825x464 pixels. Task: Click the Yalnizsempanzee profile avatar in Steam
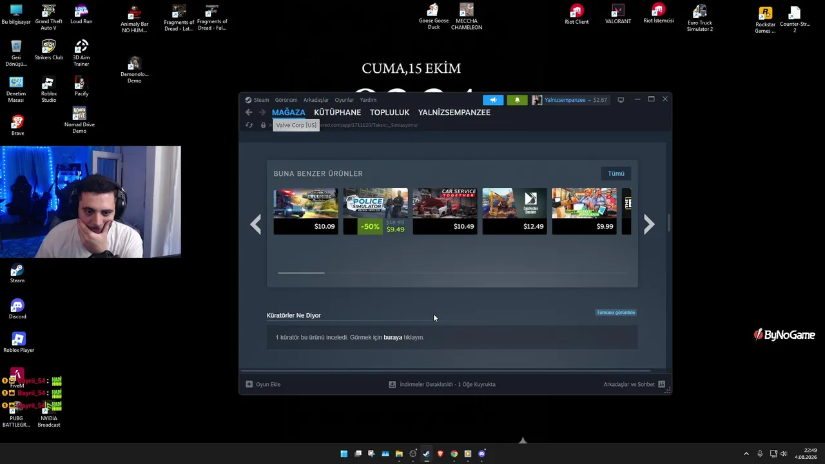coord(537,100)
